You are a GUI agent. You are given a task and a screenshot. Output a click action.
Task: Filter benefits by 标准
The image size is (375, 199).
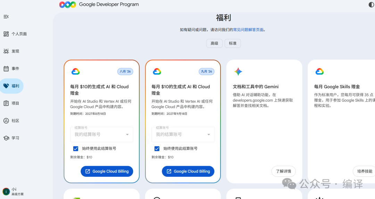tap(233, 43)
